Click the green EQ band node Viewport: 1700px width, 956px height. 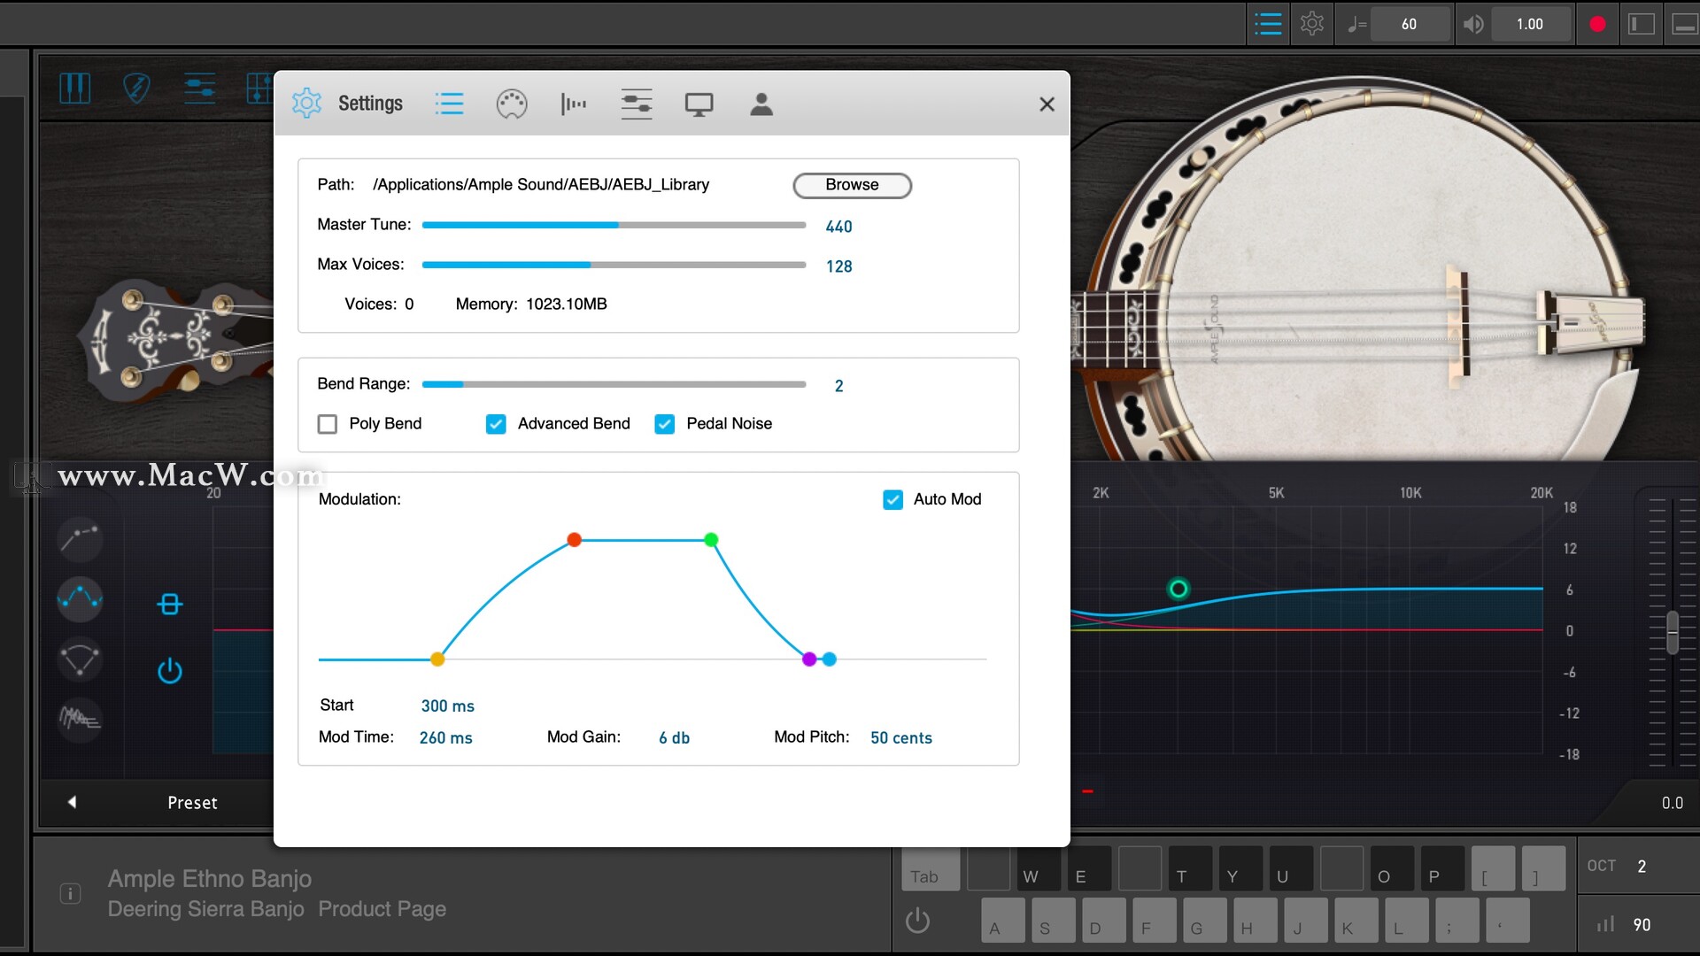point(1178,589)
